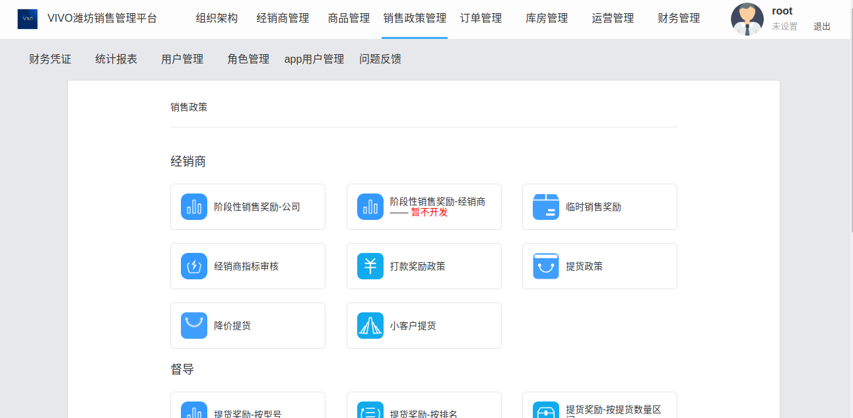Click 退出 to log out

point(822,27)
